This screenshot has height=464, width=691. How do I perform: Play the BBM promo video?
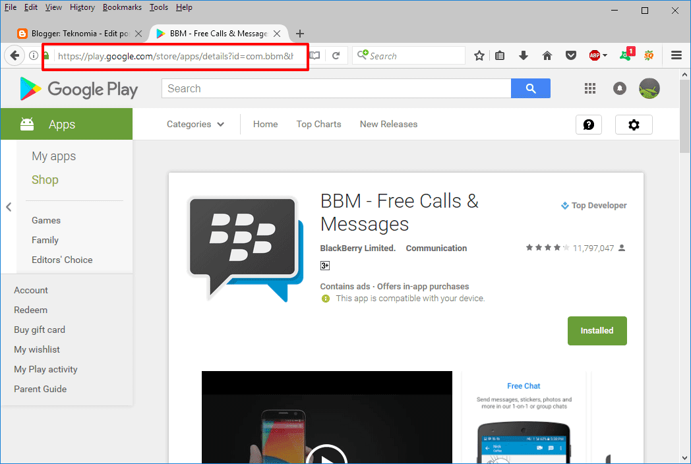click(326, 457)
